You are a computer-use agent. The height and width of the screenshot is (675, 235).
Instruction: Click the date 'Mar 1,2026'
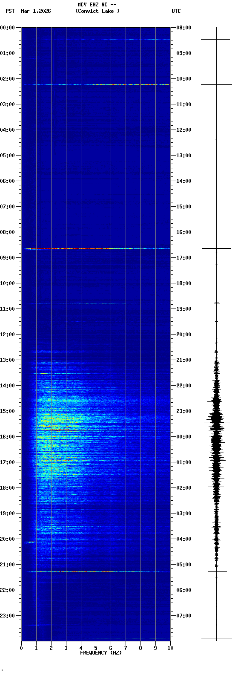(36, 11)
